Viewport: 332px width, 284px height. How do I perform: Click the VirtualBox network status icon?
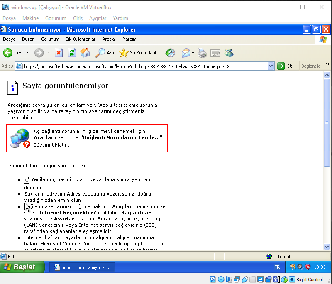[237, 279]
